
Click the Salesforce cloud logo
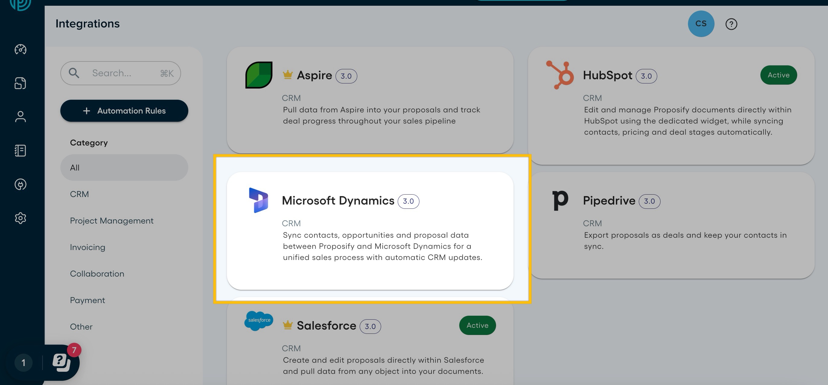pos(259,321)
